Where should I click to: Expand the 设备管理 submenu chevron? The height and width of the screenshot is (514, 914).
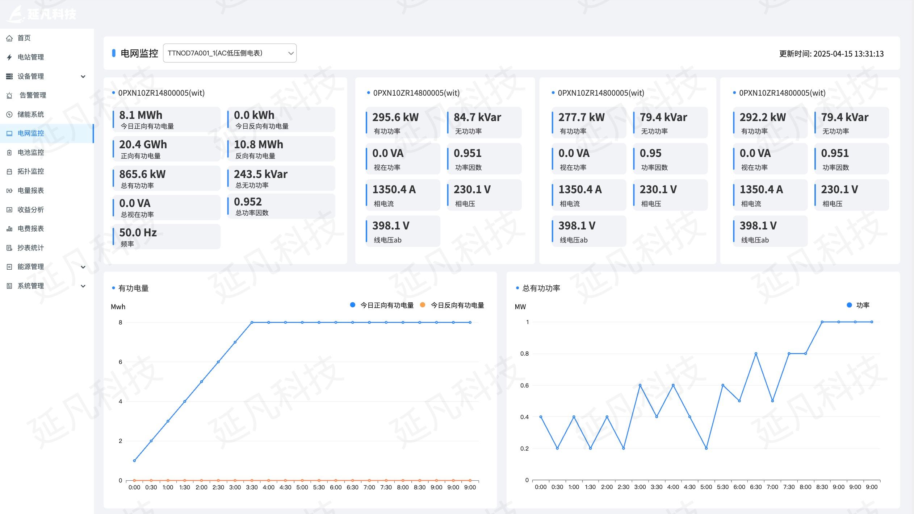(x=83, y=76)
